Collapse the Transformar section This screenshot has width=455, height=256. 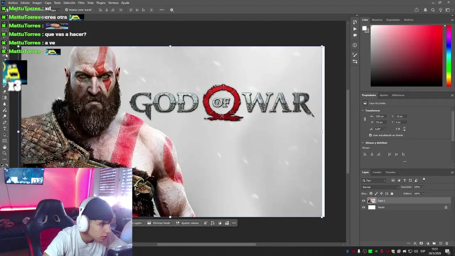click(363, 111)
